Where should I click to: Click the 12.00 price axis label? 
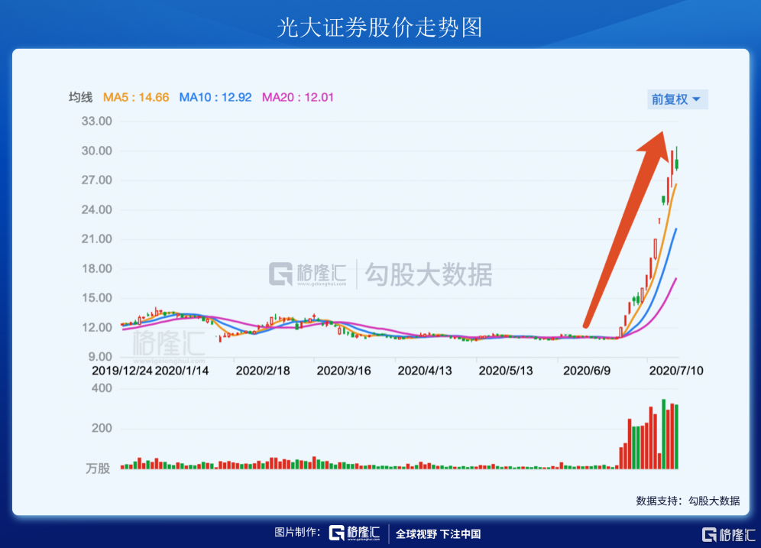coord(96,328)
